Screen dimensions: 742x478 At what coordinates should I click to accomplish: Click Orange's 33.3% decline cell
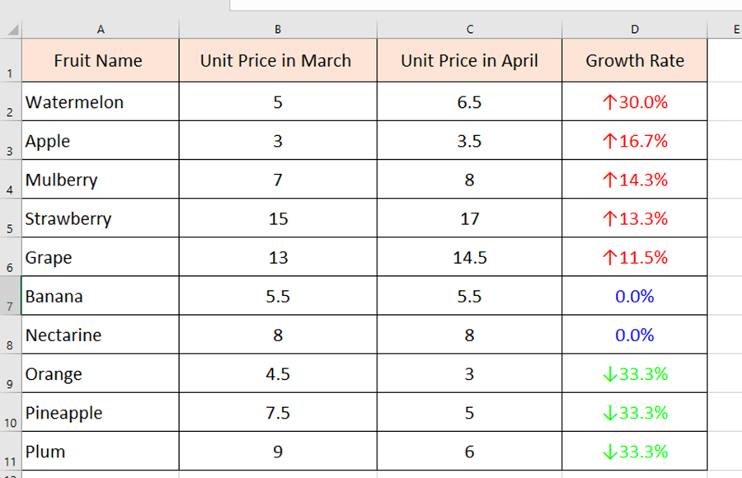(635, 373)
